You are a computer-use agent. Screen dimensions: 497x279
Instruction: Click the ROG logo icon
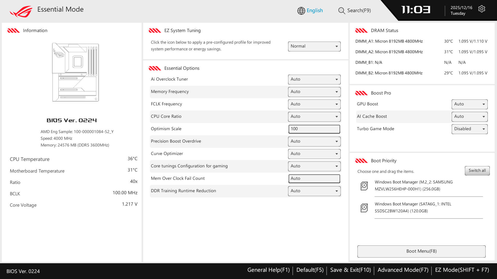21,11
